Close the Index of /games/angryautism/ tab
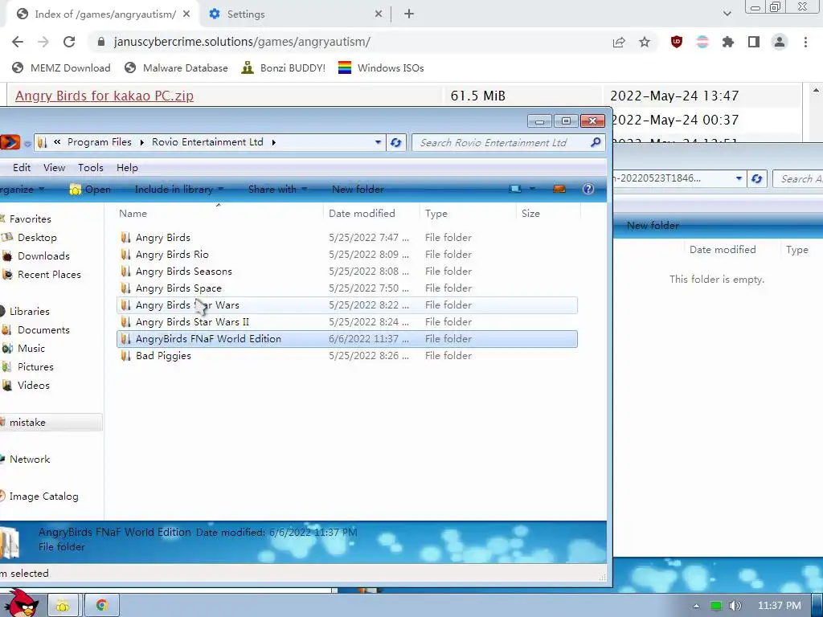823x617 pixels. coord(186,14)
